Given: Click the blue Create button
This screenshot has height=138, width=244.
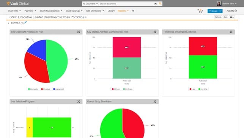Looking at the screenshot, I should pyautogui.click(x=213, y=11).
